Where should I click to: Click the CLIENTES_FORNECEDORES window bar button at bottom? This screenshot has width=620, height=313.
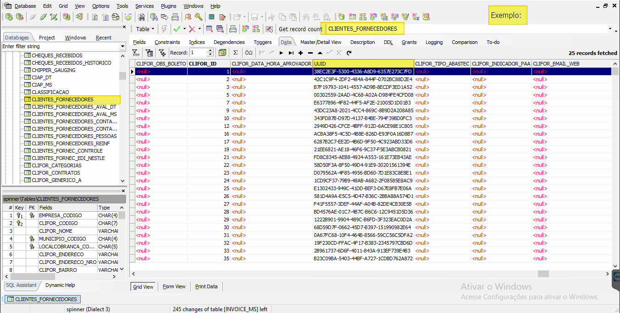pos(42,299)
